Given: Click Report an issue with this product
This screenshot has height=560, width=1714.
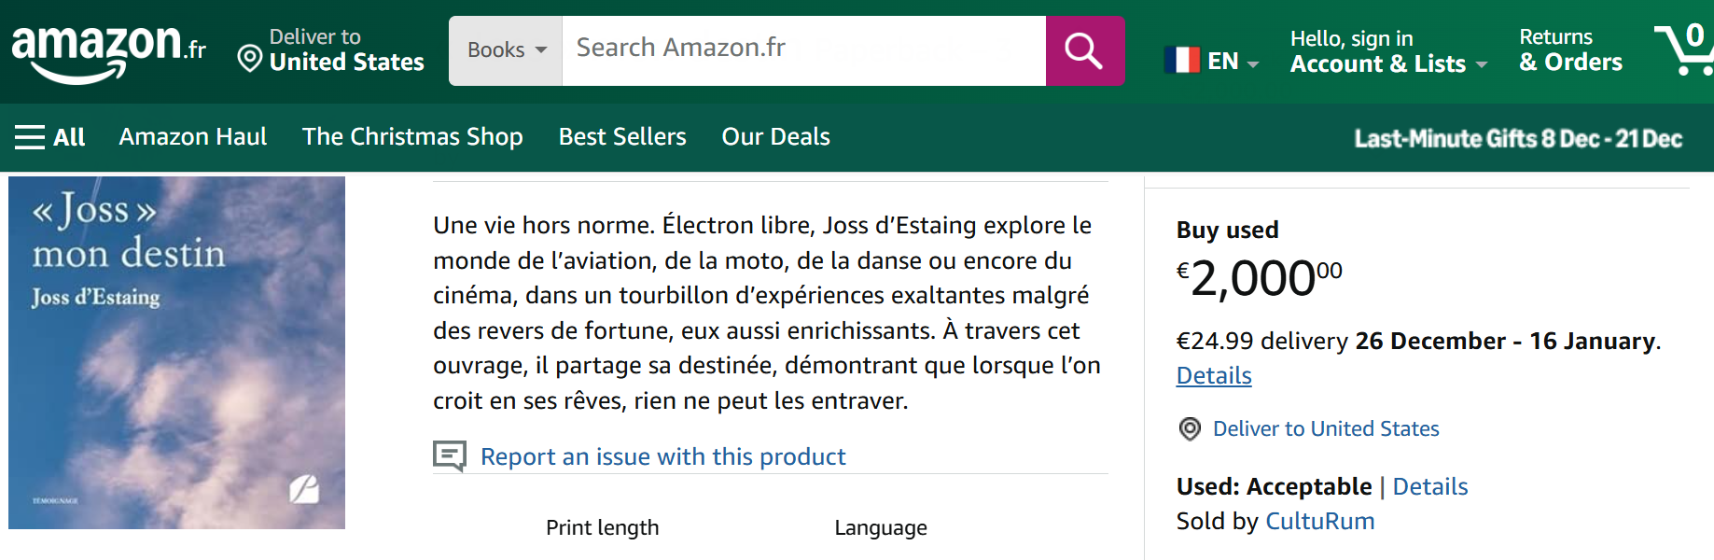Looking at the screenshot, I should (x=662, y=457).
